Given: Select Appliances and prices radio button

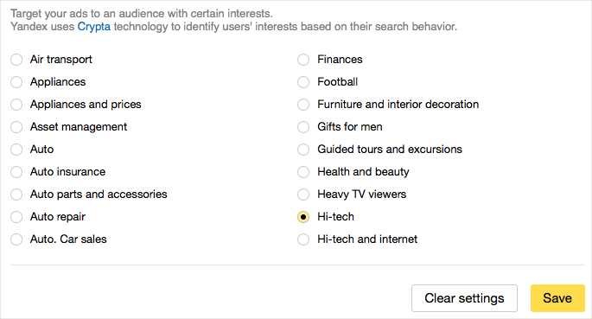Looking at the screenshot, I should click(x=16, y=105).
